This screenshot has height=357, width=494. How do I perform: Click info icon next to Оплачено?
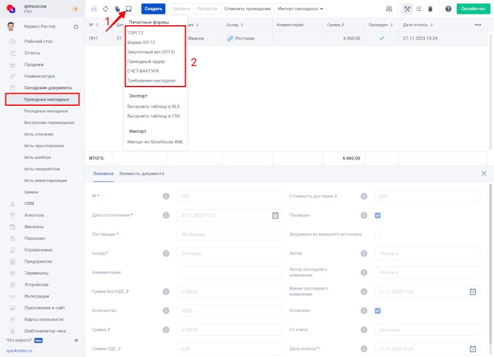[364, 311]
